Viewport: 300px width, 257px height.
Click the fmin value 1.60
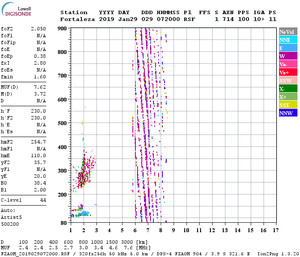[40, 77]
